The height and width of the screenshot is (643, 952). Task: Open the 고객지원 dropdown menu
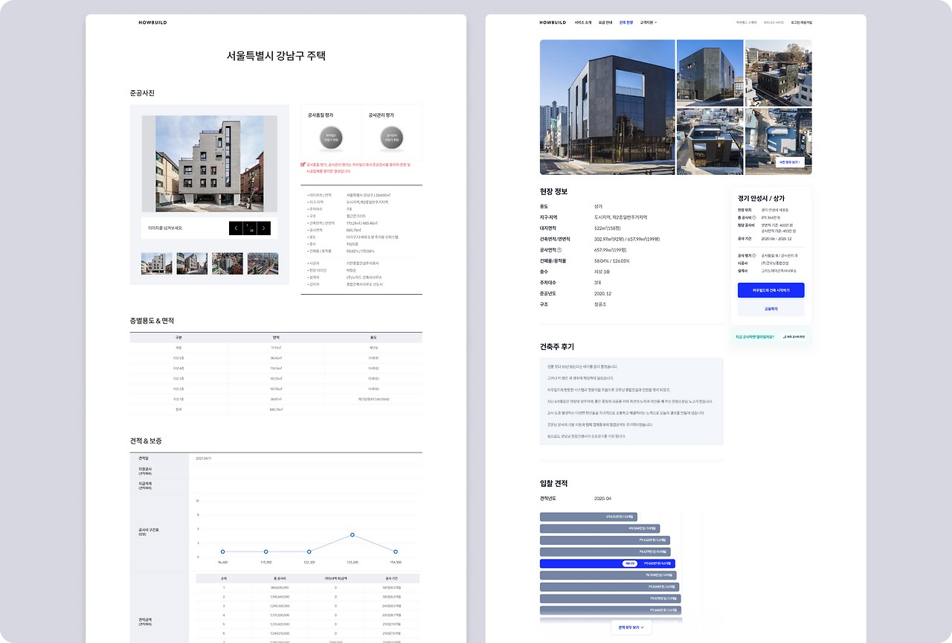pos(649,22)
